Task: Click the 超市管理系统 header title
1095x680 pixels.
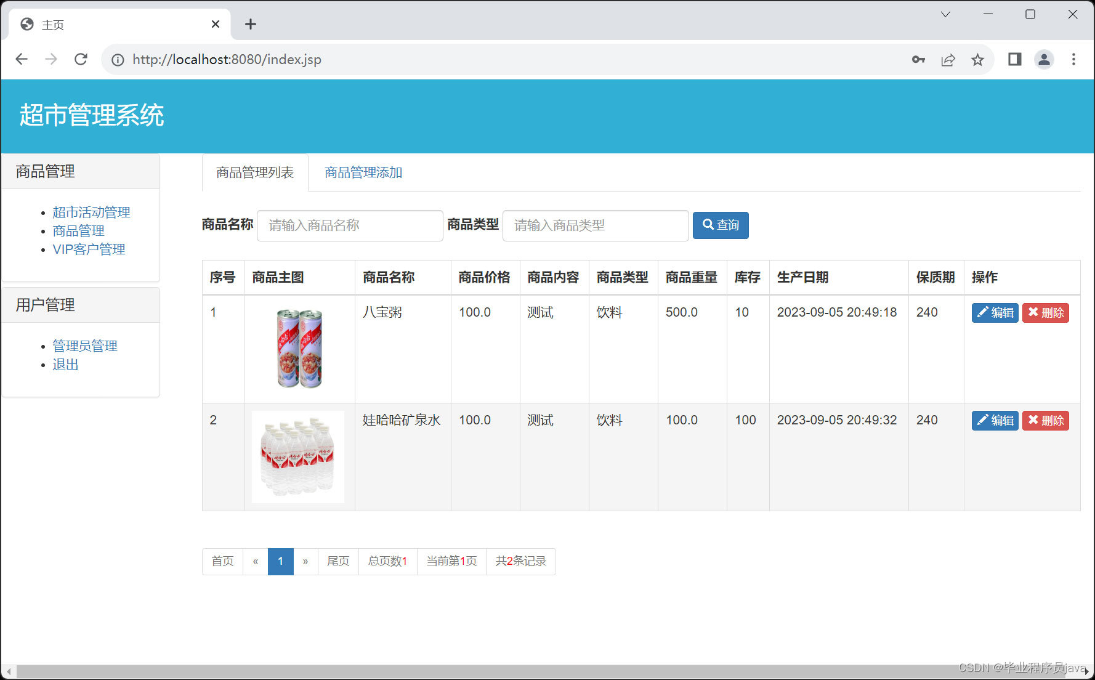Action: point(92,116)
